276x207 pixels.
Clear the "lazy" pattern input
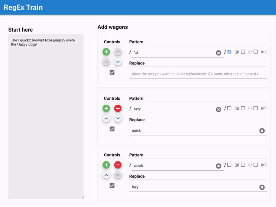click(x=219, y=109)
